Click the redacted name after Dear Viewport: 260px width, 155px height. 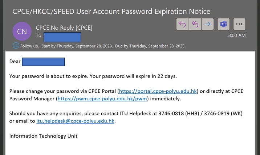43,62
